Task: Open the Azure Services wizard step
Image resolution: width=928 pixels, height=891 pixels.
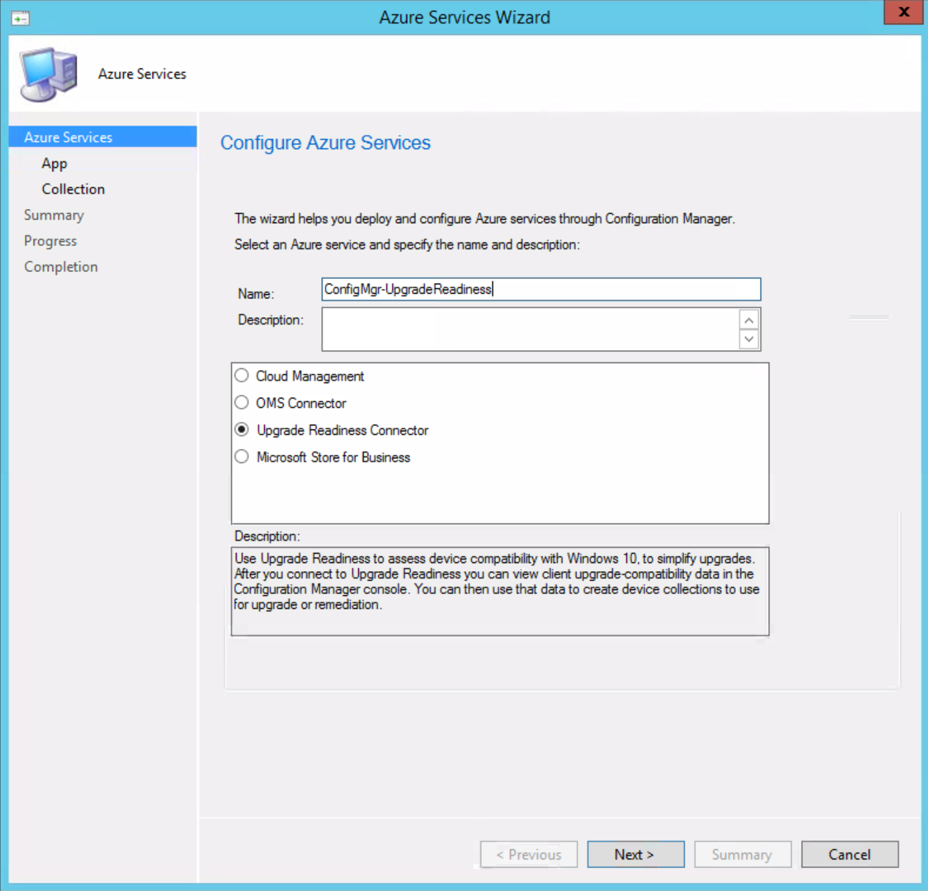Action: pyautogui.click(x=68, y=137)
